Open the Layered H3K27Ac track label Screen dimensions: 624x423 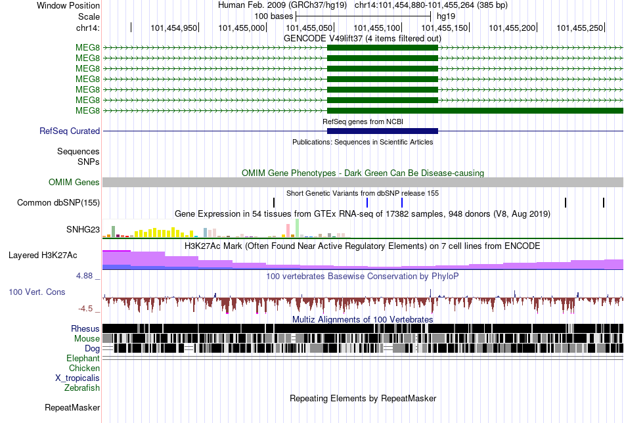(x=43, y=255)
